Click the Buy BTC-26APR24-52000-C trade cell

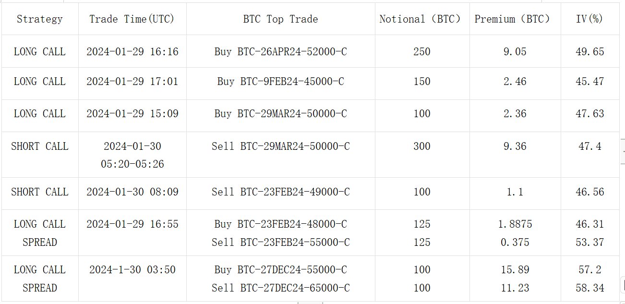[280, 52]
